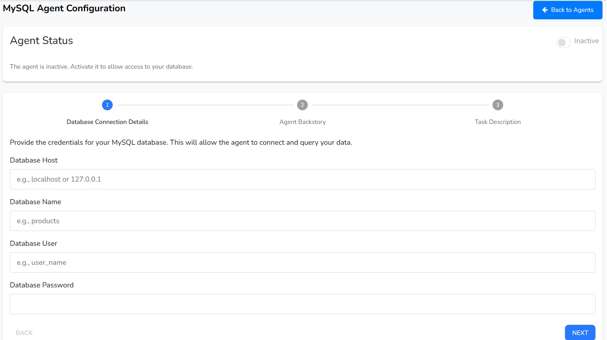Screen dimensions: 607x340
Task: Click the Database Host label
Action: [x=34, y=160]
